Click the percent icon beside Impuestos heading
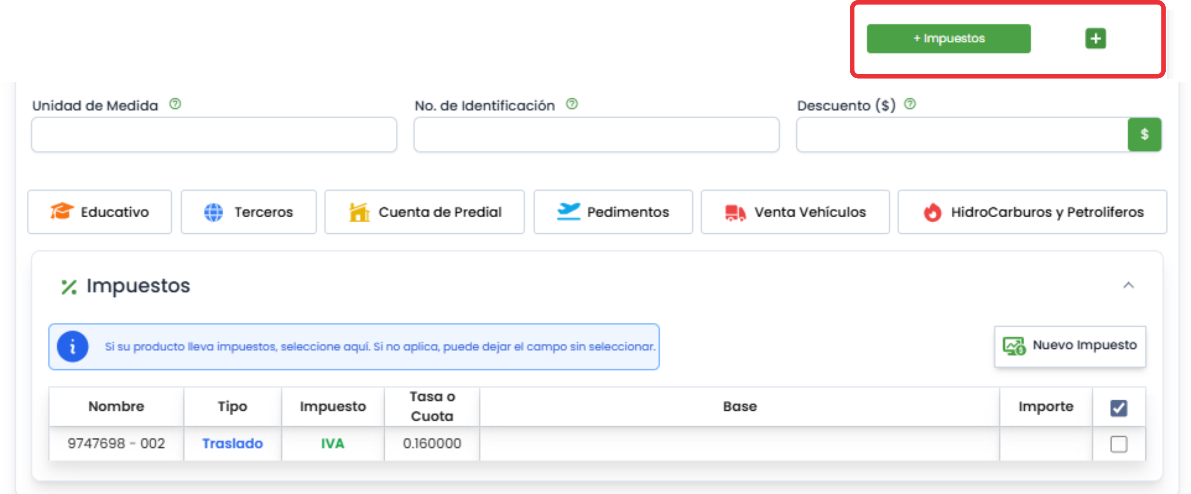Image resolution: width=1191 pixels, height=494 pixels. (x=69, y=287)
